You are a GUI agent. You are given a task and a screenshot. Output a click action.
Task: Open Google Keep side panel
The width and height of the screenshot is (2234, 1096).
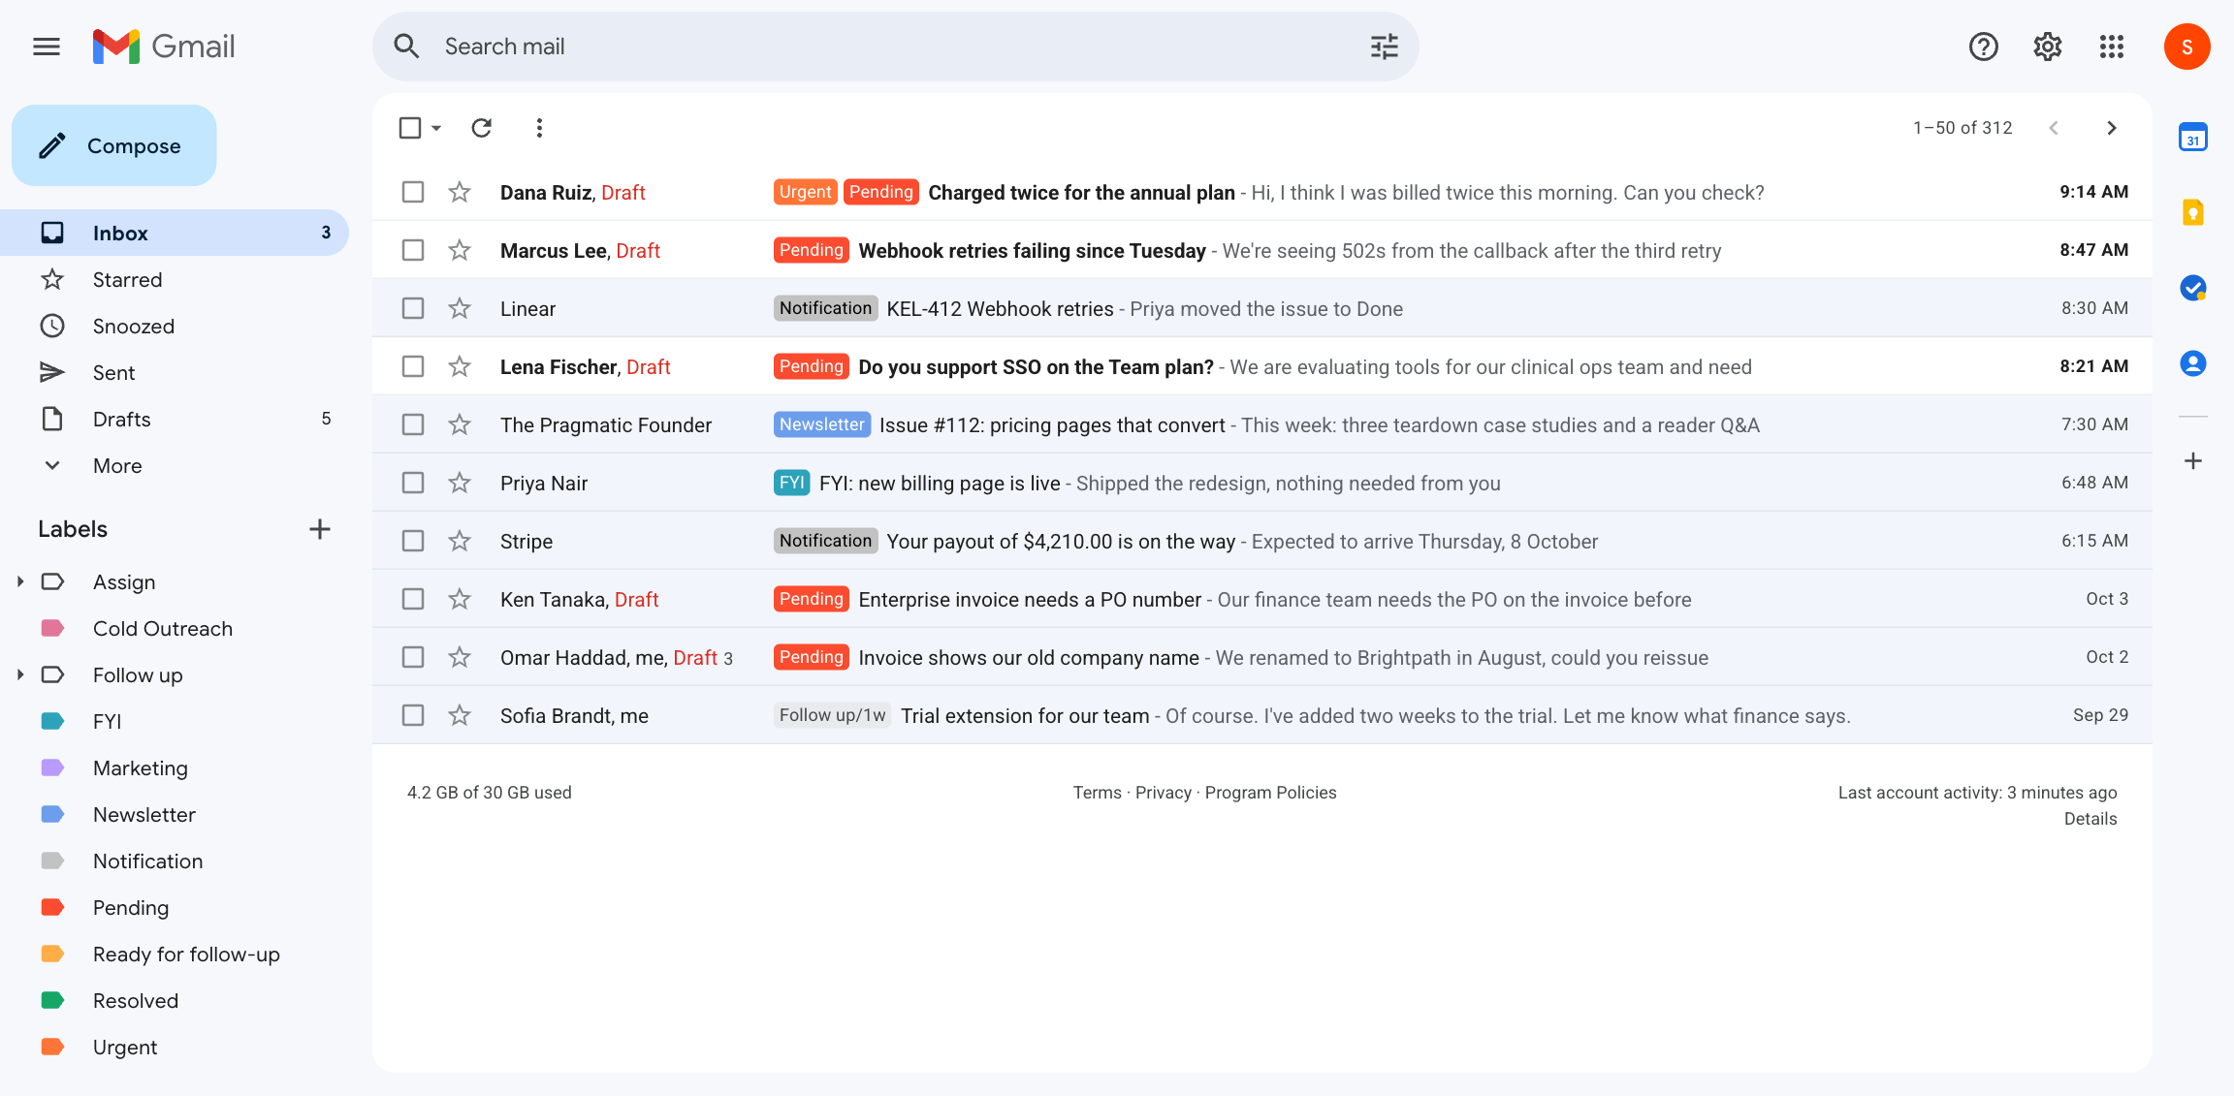2192,212
